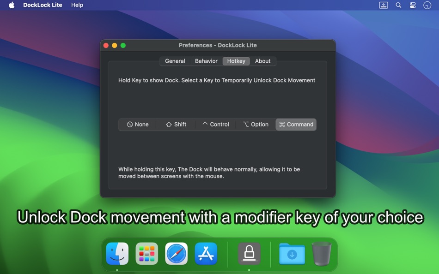Open the DockLock Lite menu
The width and height of the screenshot is (439, 274).
(43, 5)
